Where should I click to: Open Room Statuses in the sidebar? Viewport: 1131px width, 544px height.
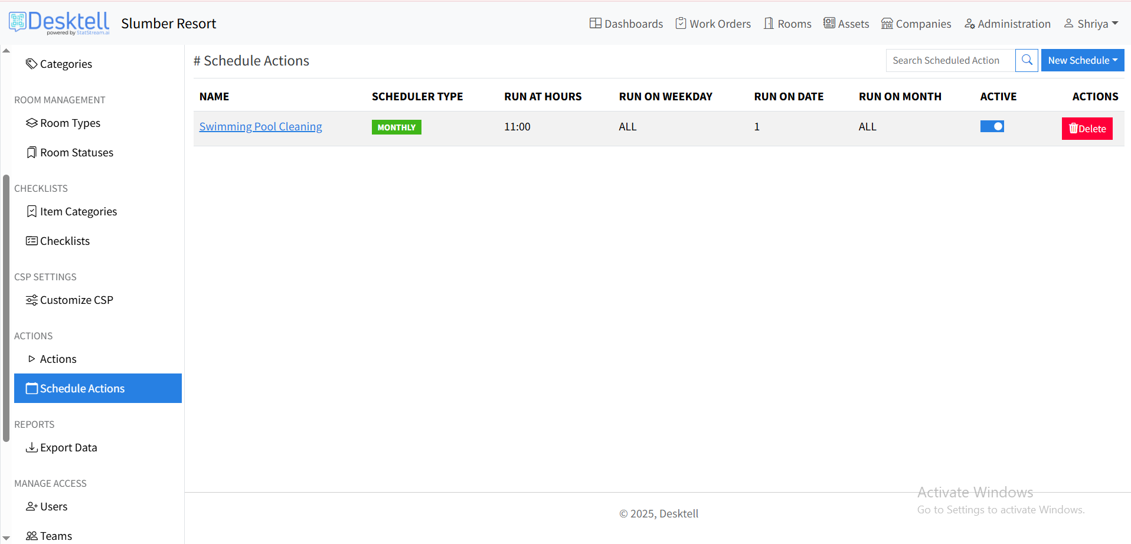coord(76,152)
